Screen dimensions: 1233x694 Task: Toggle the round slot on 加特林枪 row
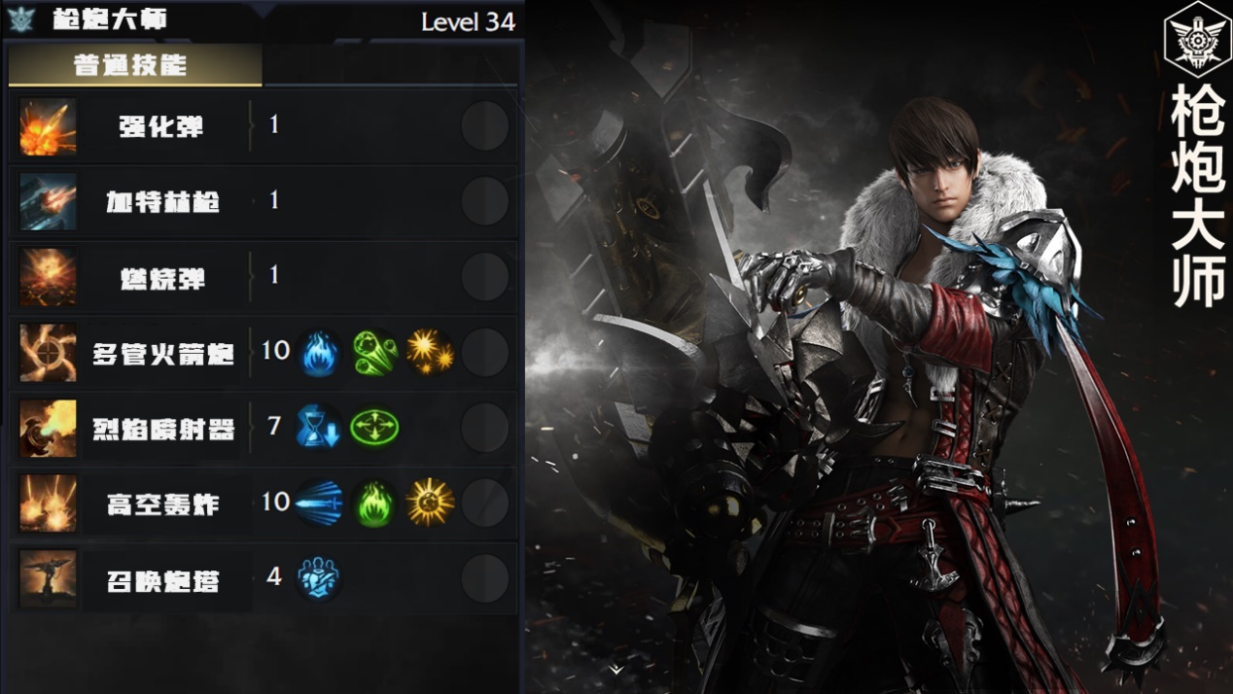click(x=484, y=201)
